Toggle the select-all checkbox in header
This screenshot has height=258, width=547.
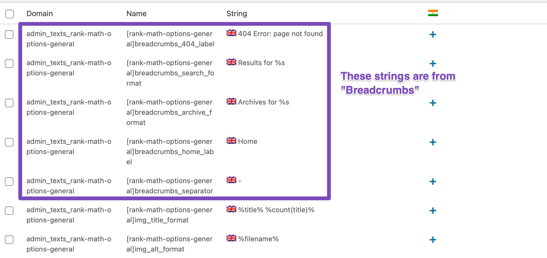[x=10, y=14]
